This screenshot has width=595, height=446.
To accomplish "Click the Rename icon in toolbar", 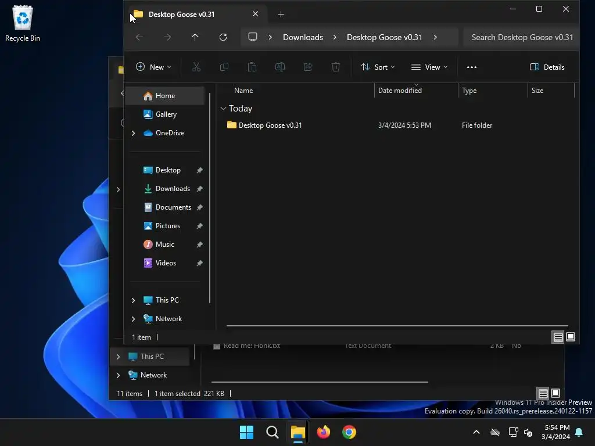I will [280, 67].
